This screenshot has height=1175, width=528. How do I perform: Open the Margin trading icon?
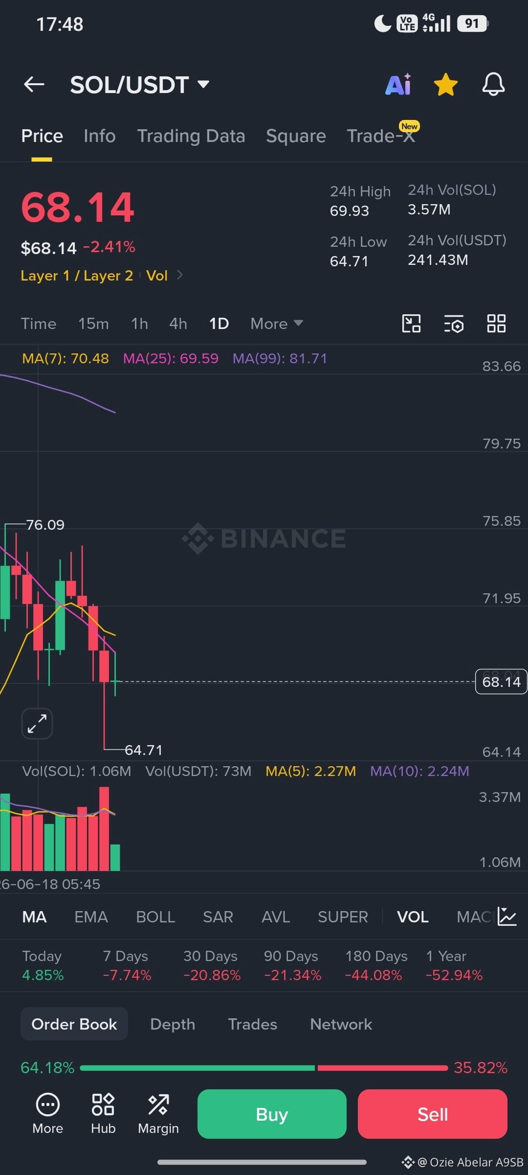coord(158,1114)
